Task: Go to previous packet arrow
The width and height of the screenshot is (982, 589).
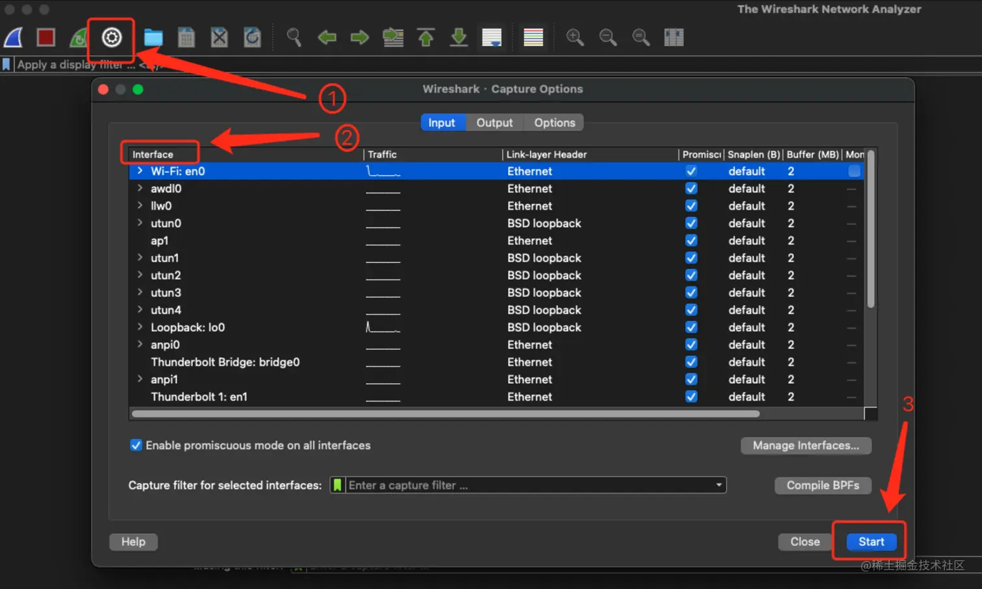Action: (x=327, y=38)
